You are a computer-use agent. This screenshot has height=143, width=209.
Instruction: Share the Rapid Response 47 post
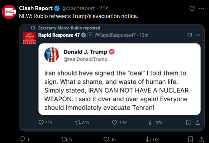pyautogui.click(x=198, y=123)
